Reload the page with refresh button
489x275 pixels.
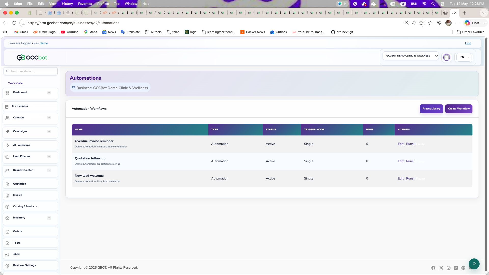tap(14, 23)
